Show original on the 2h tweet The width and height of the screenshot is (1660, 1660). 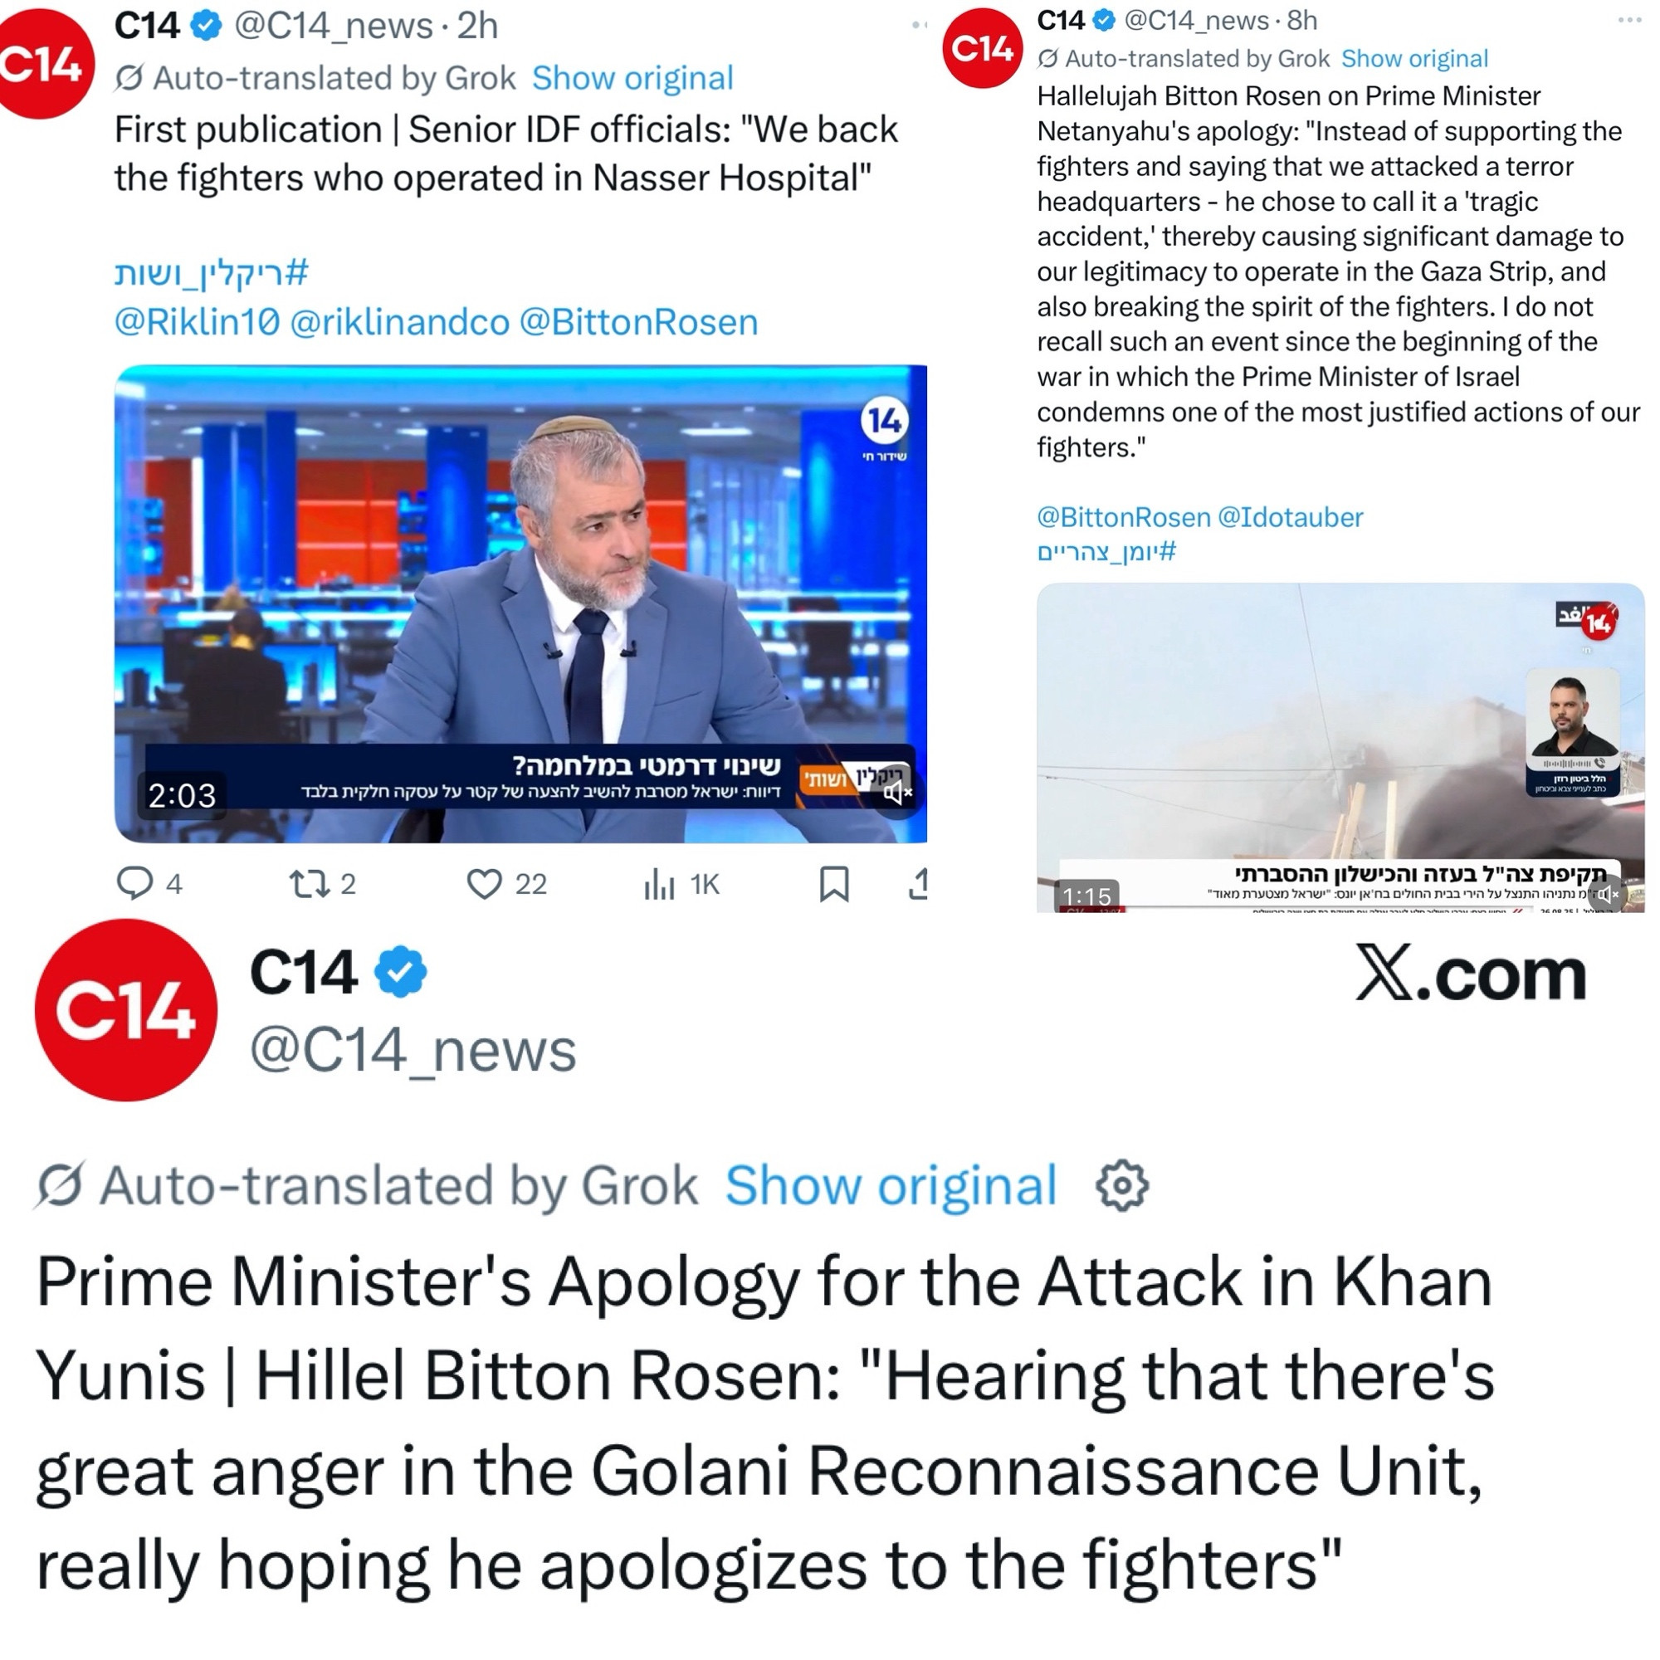[x=632, y=78]
